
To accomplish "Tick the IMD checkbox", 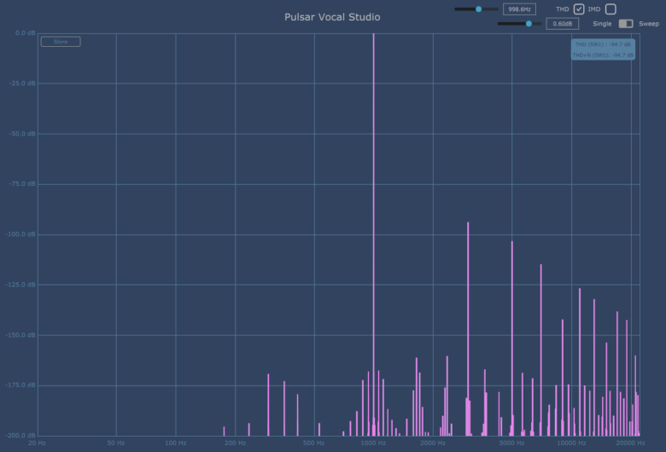I will pos(610,9).
